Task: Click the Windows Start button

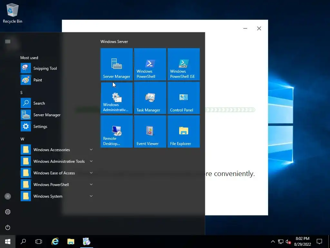Action: pos(8,242)
